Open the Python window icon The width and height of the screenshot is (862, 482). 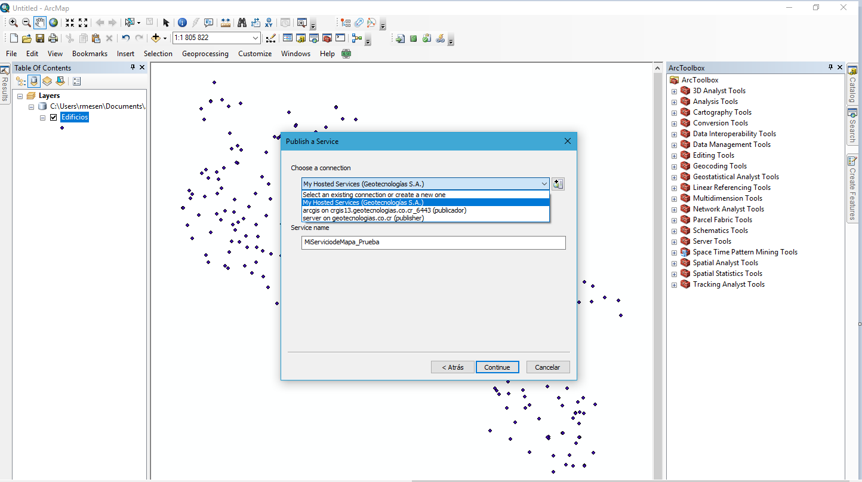click(x=340, y=38)
